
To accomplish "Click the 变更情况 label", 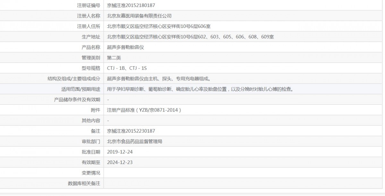I will [x=91, y=173].
